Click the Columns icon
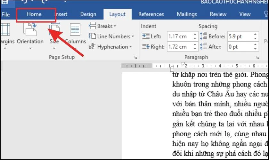 [75, 29]
